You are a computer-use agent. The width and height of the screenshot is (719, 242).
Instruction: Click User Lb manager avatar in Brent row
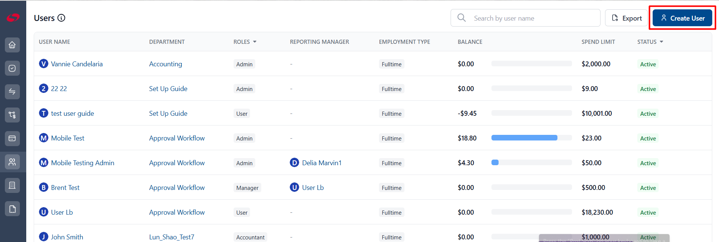(x=295, y=187)
